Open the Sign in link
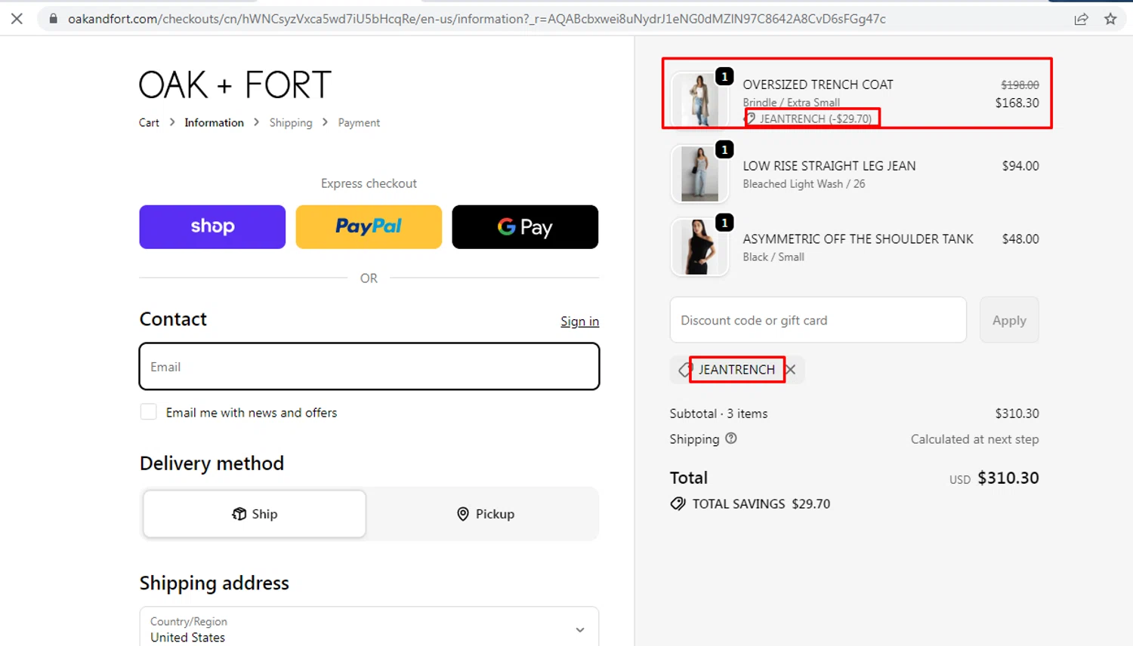This screenshot has width=1133, height=646. (x=579, y=321)
